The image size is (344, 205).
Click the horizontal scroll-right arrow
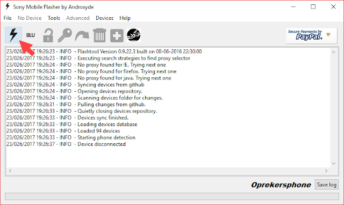(x=326, y=171)
